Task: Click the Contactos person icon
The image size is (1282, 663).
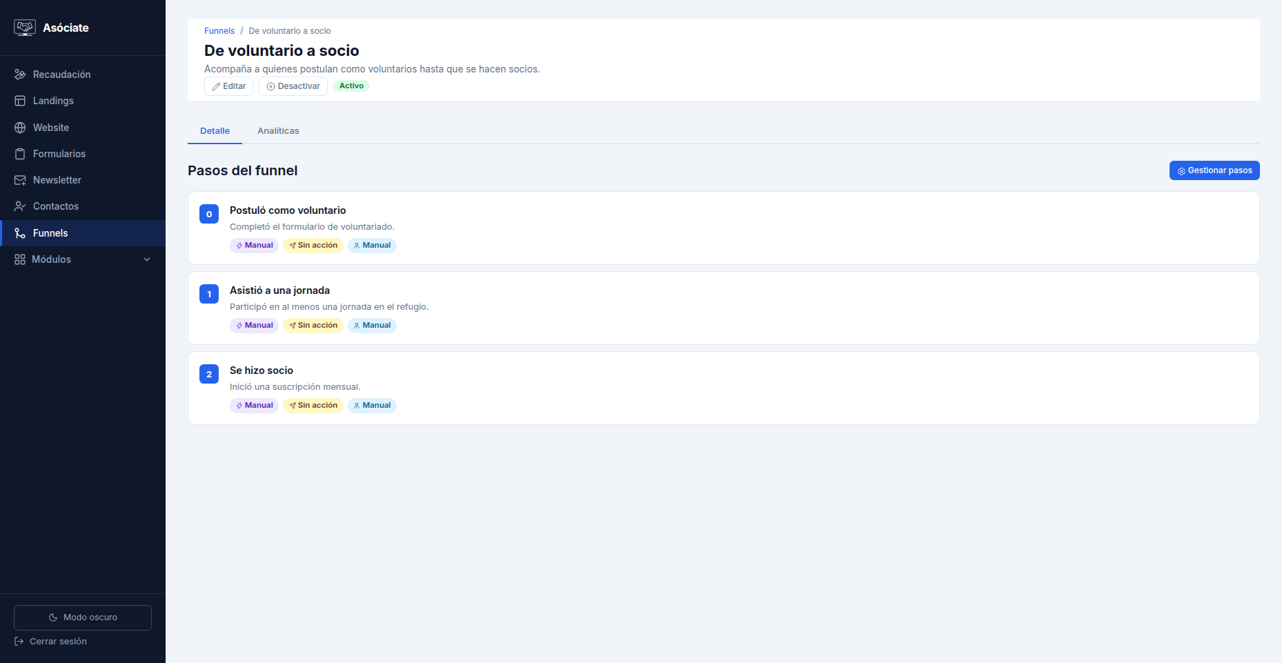Action: [x=20, y=206]
